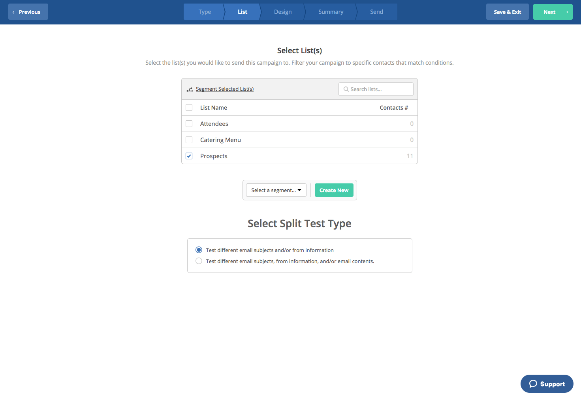Go to the Type step tab
This screenshot has width=581, height=394.
tap(204, 12)
